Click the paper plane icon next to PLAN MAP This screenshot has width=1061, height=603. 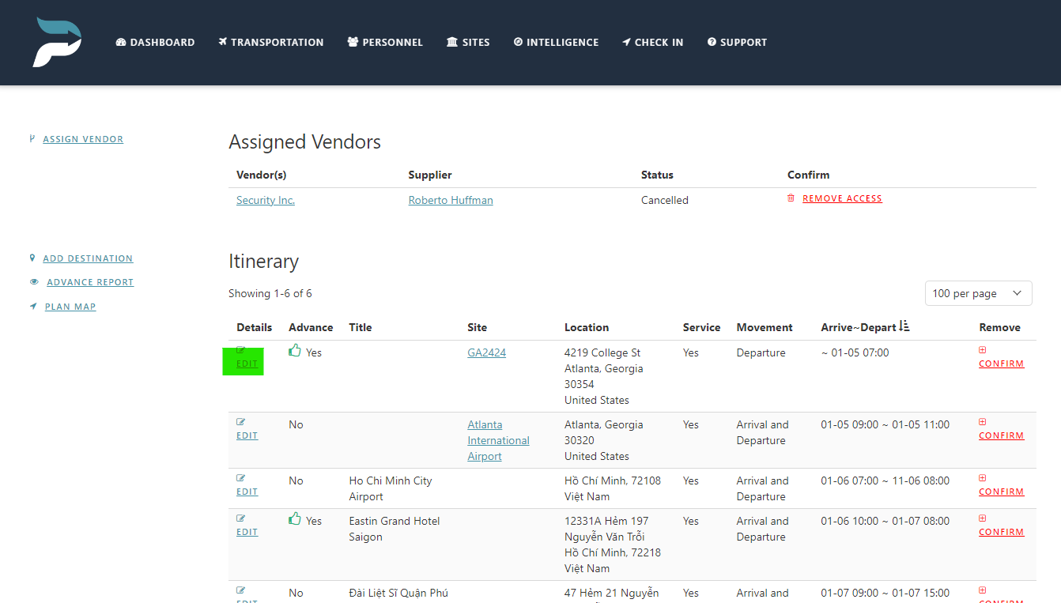pos(32,306)
